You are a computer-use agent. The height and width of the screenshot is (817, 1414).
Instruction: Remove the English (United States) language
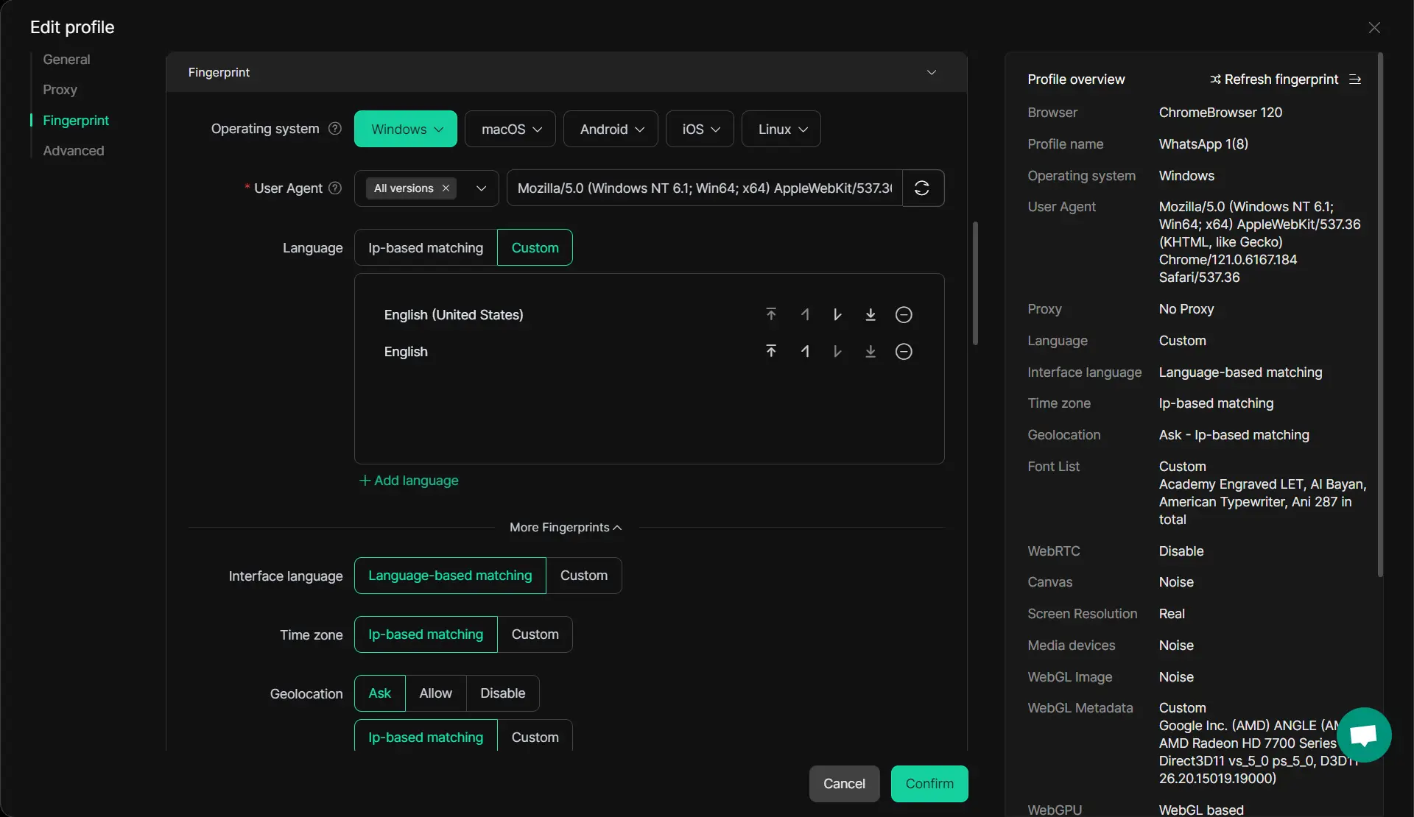(x=904, y=315)
